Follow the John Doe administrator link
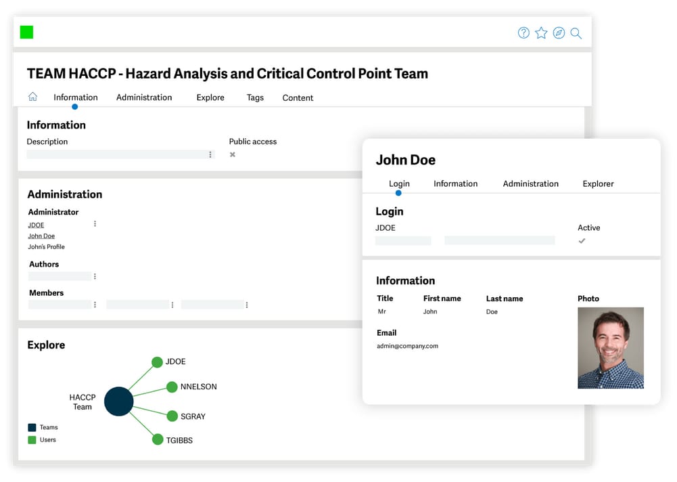Image resolution: width=677 pixels, height=482 pixels. (x=41, y=236)
